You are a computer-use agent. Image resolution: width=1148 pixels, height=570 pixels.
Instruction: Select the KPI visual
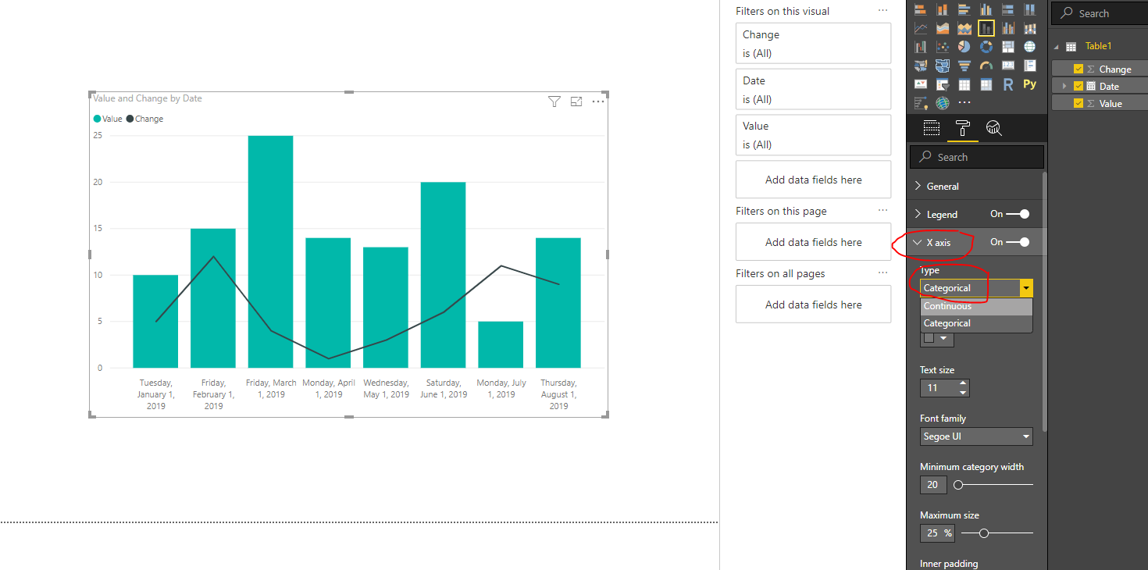coord(921,84)
